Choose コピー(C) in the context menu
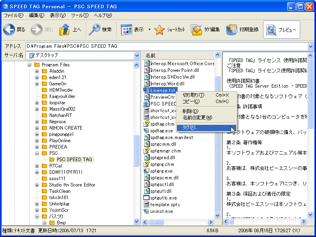The width and height of the screenshot is (316, 237). (206, 102)
